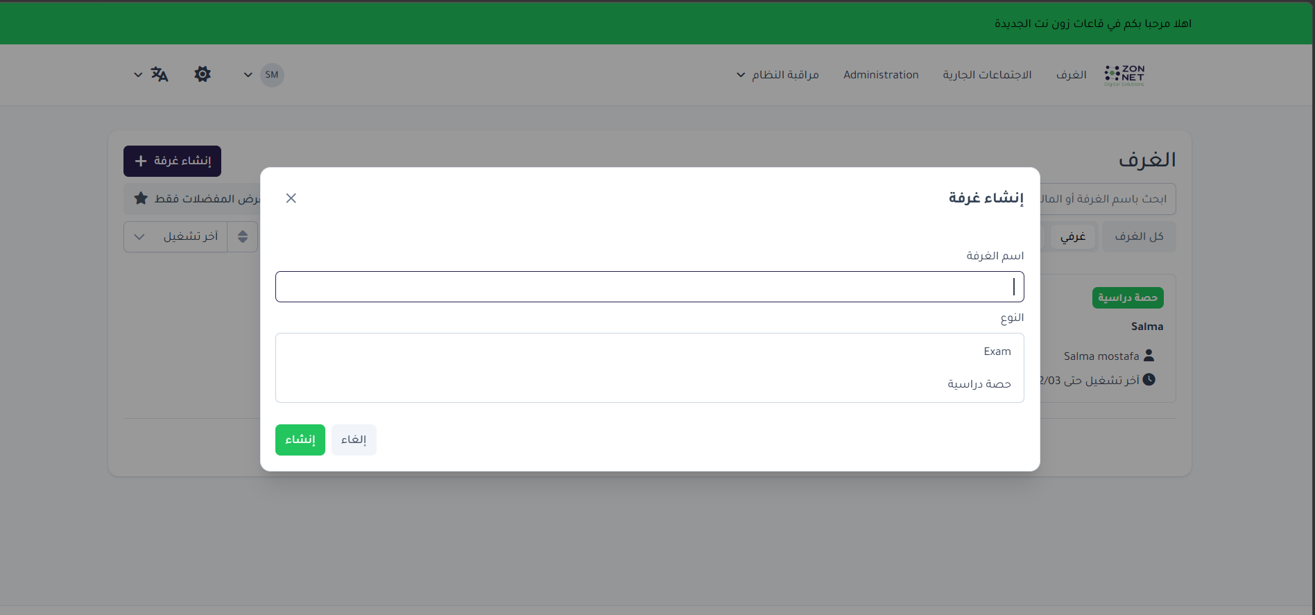Click the settings gear icon
This screenshot has width=1315, height=615.
[x=203, y=74]
